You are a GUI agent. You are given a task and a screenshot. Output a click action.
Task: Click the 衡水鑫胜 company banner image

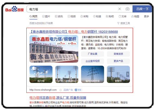coord(54,49)
